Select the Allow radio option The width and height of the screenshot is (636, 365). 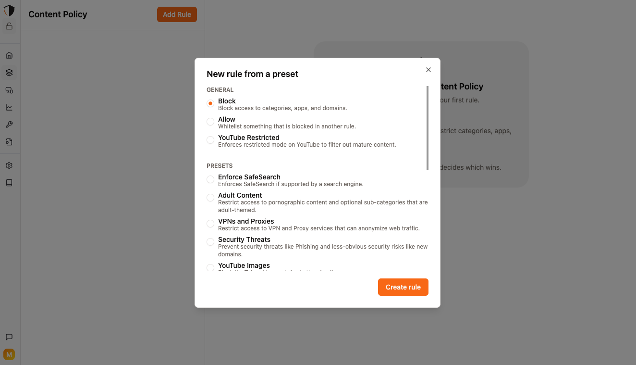coord(210,122)
